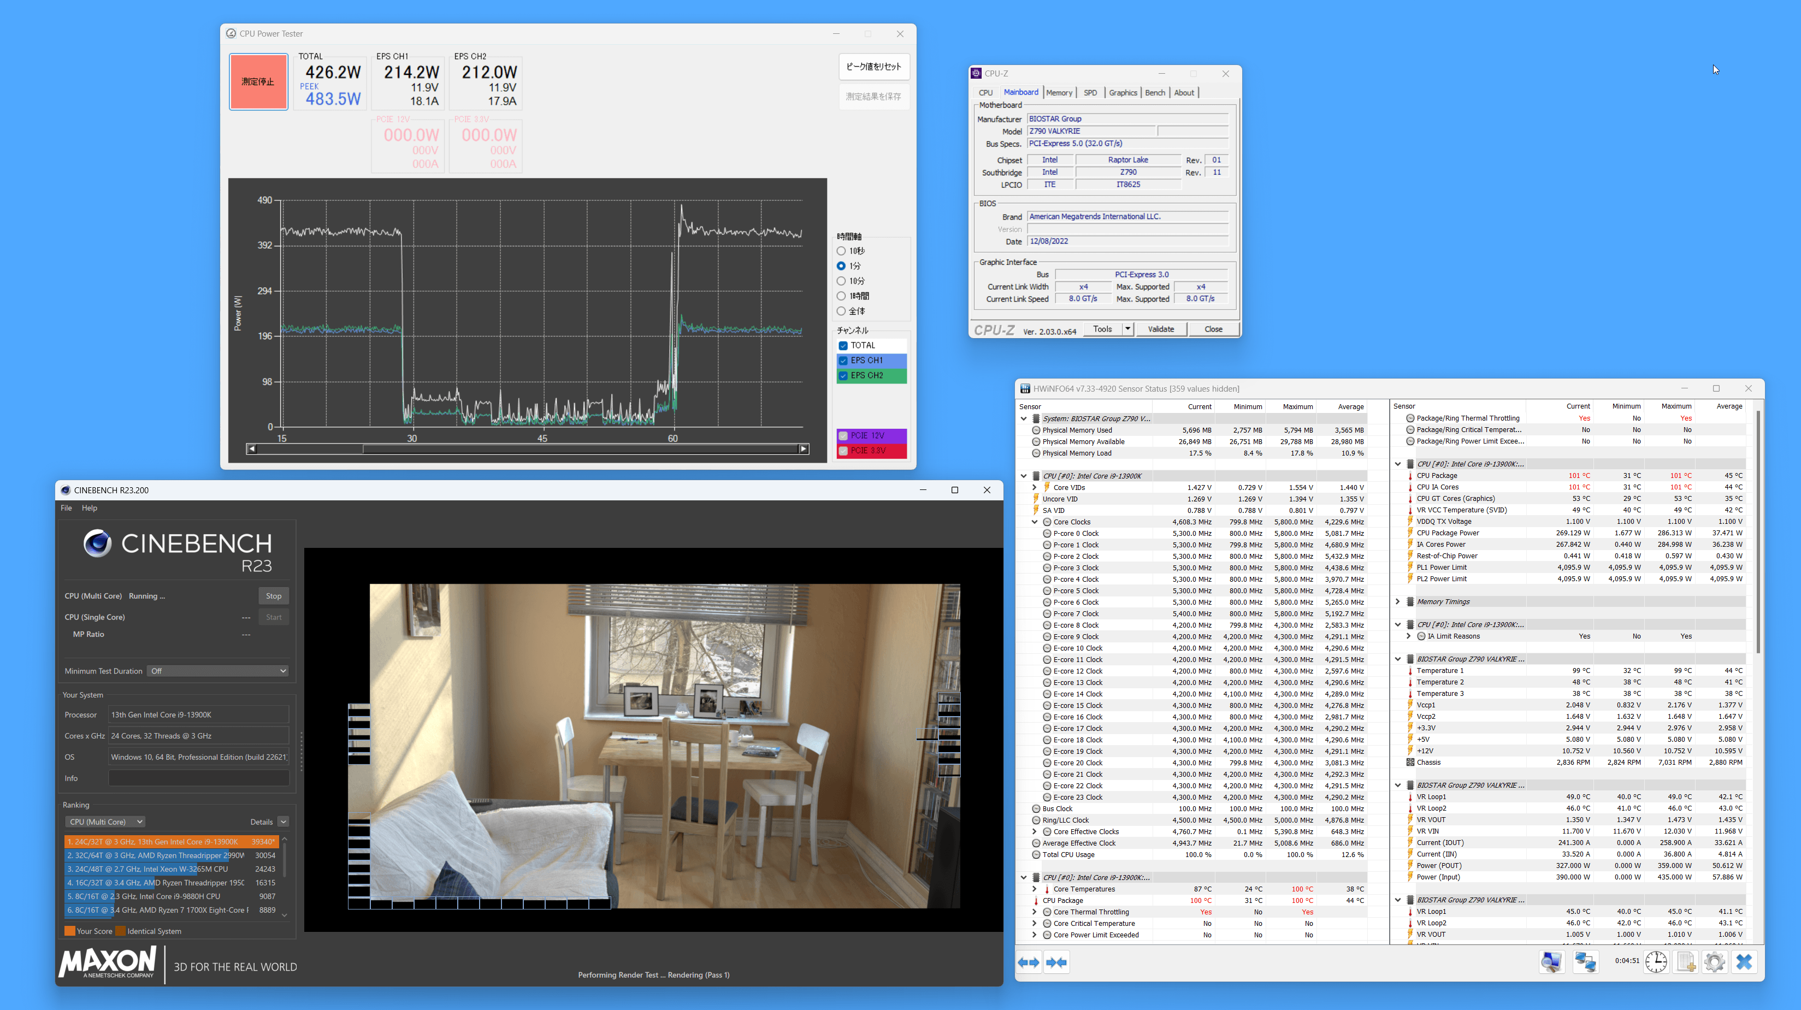Expand IA Limit Reasons row
The width and height of the screenshot is (1801, 1010).
pos(1409,636)
